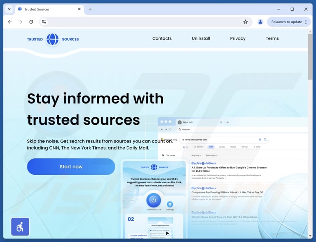The width and height of the screenshot is (316, 242).
Task: Click the Start now button
Action: click(71, 167)
